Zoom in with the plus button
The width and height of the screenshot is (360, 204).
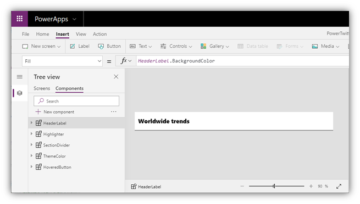(x=311, y=186)
